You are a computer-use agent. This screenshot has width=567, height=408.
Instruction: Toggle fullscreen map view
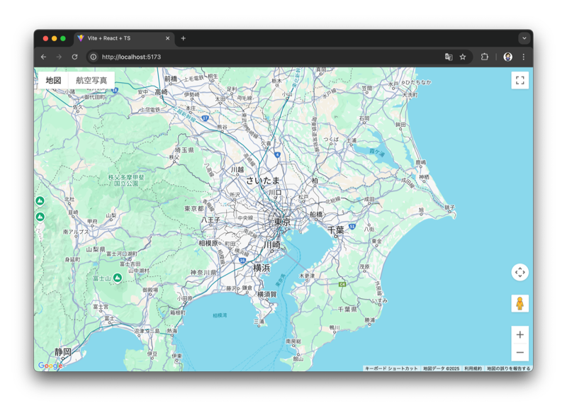[520, 81]
